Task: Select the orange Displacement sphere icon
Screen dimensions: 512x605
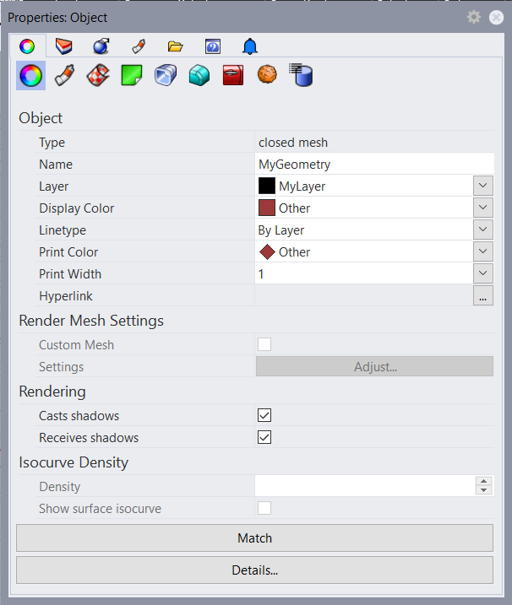Action: pyautogui.click(x=267, y=76)
